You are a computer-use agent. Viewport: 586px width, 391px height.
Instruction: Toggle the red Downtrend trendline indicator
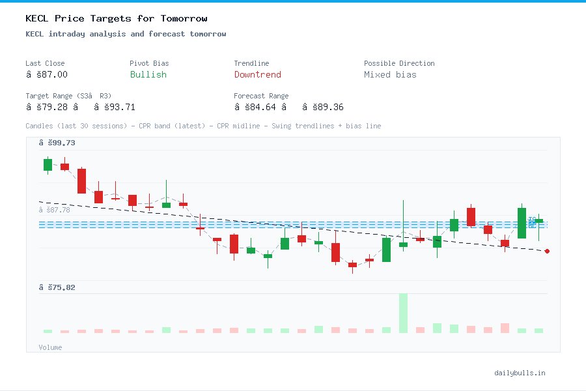(x=257, y=75)
